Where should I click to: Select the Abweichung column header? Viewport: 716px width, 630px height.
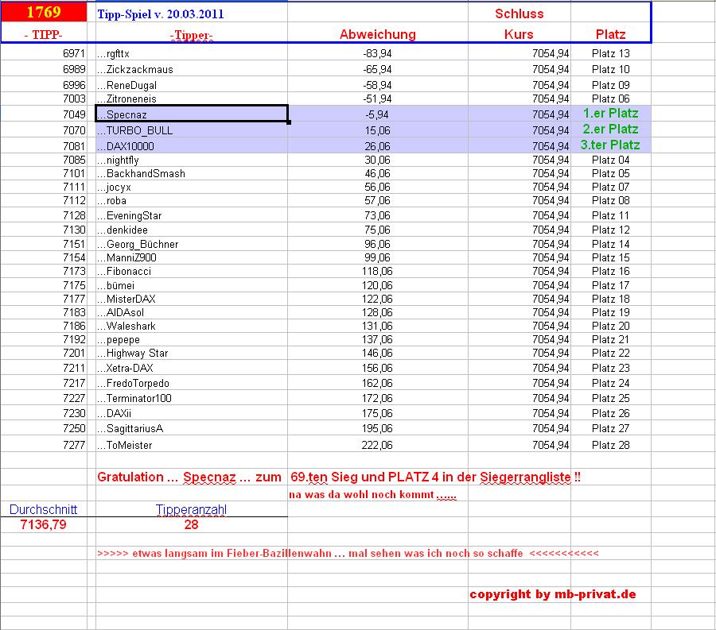click(378, 34)
